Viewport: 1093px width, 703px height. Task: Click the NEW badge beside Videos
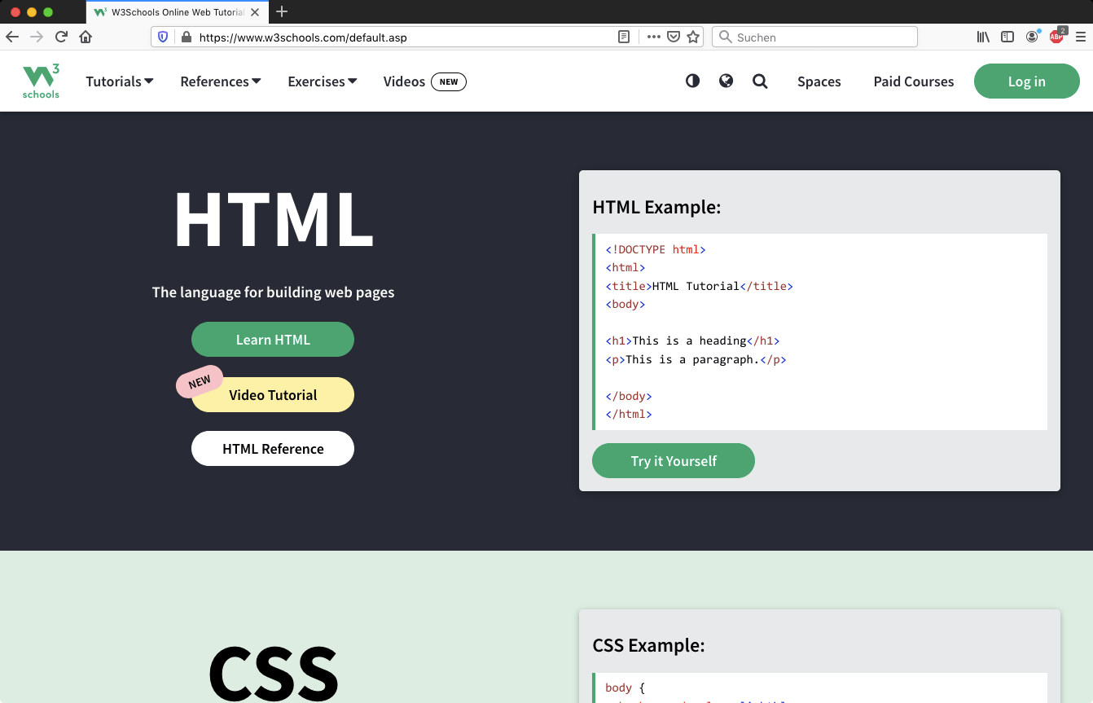[x=449, y=81]
